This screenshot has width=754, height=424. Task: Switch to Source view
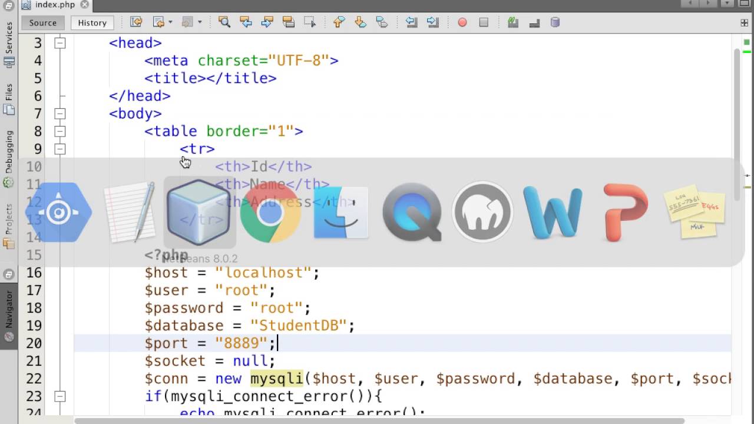coord(43,22)
